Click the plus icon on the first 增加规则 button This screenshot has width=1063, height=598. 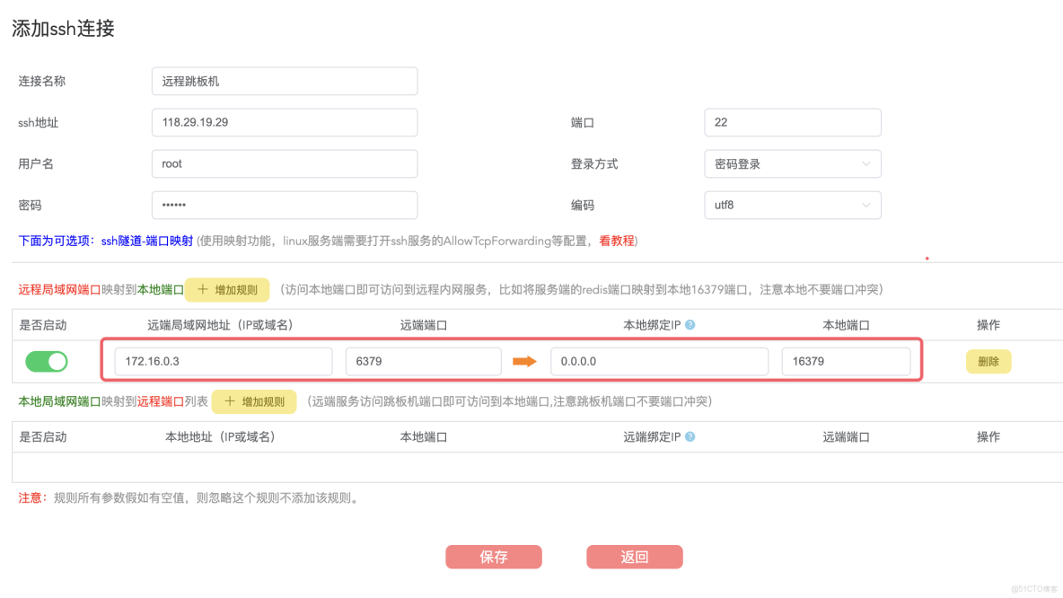click(202, 289)
